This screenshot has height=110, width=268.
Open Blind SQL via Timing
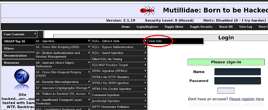pos(119,59)
